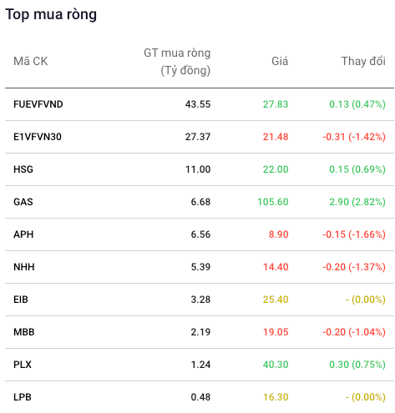Open the PLX stock code

pyautogui.click(x=23, y=365)
